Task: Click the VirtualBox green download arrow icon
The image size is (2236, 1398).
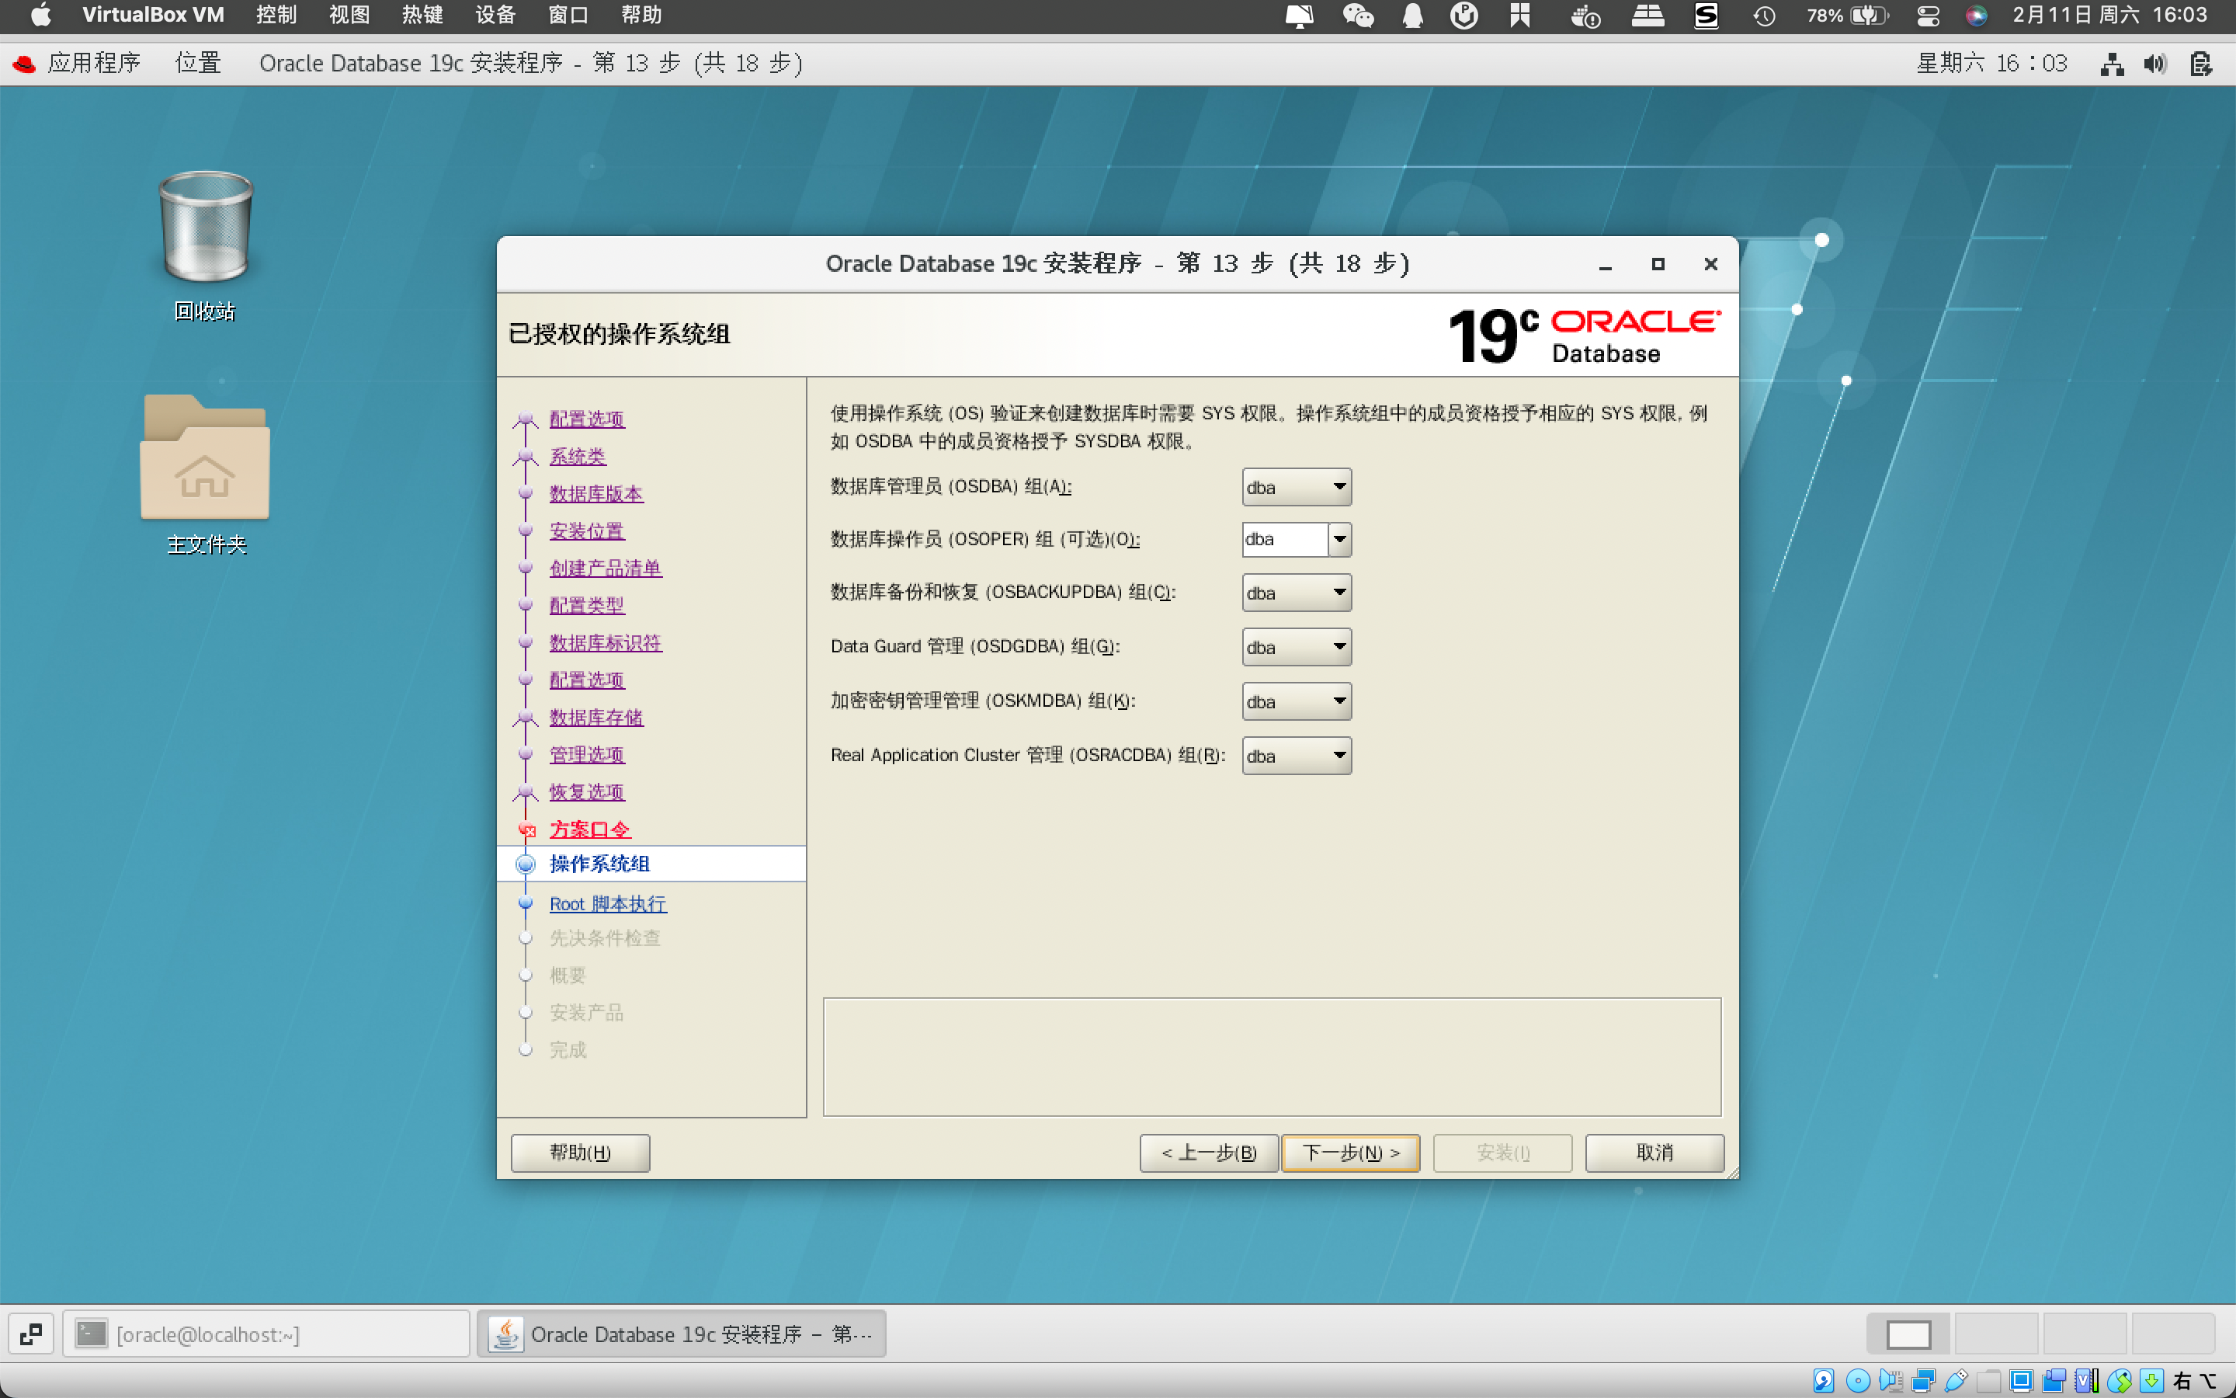Action: pyautogui.click(x=2152, y=1382)
